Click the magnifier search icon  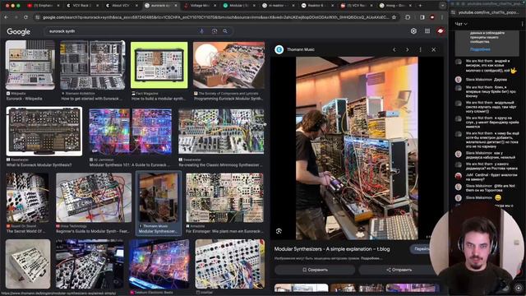click(x=225, y=31)
